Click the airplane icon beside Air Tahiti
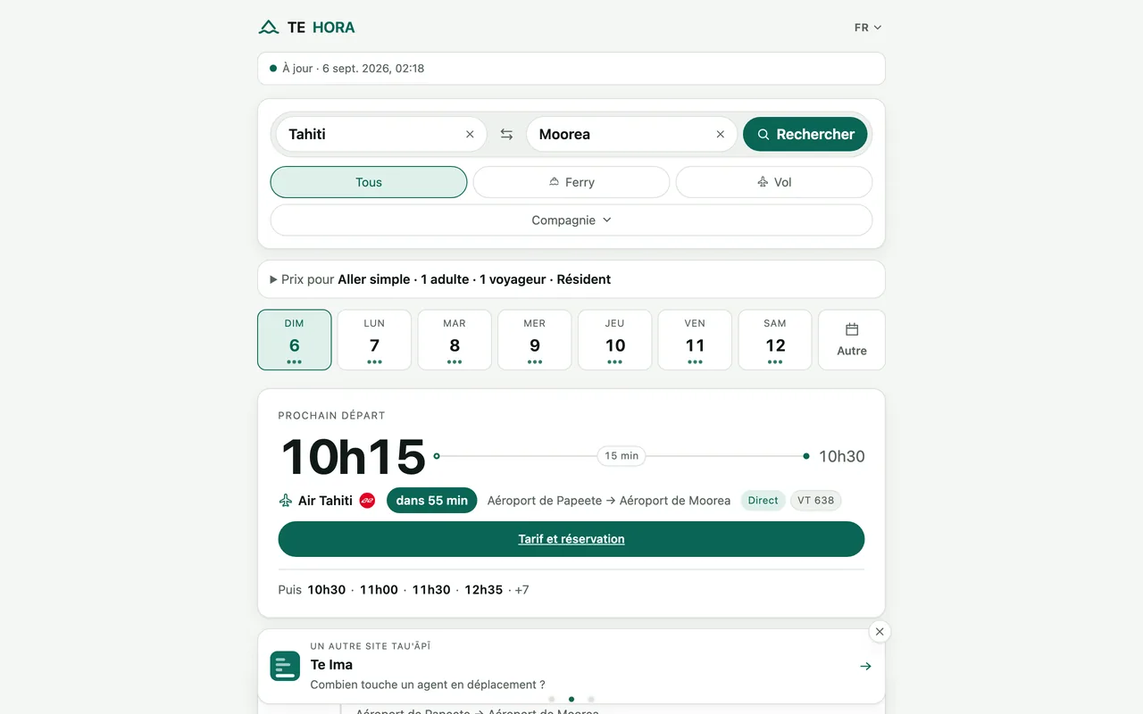This screenshot has height=714, width=1143. click(286, 501)
